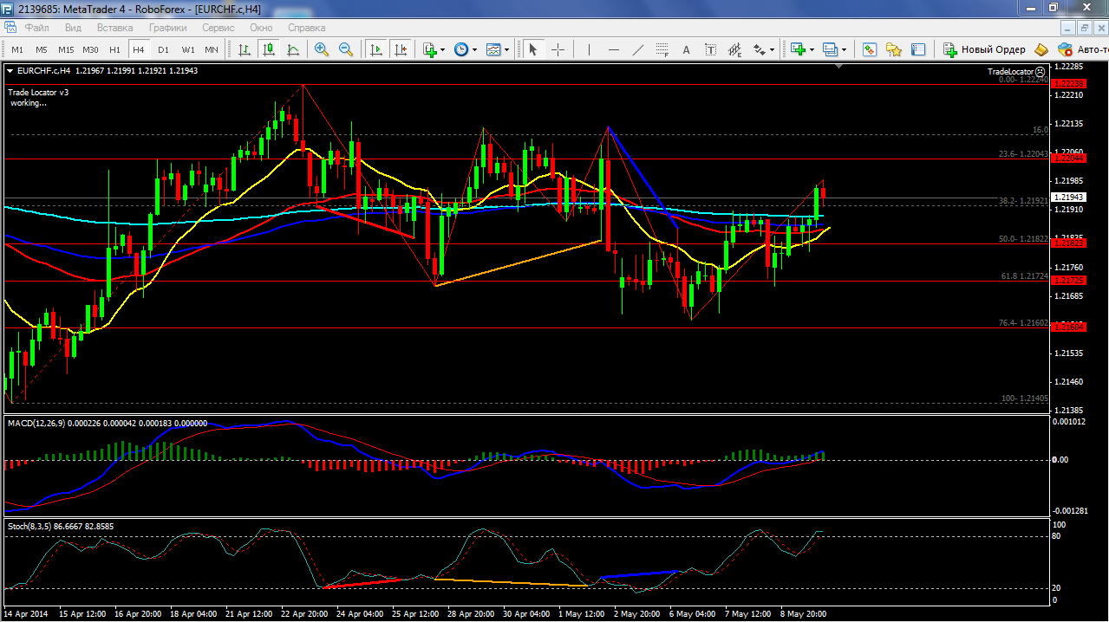Expand the EURCHF.c,H4 chart header triangle

pos(10,70)
